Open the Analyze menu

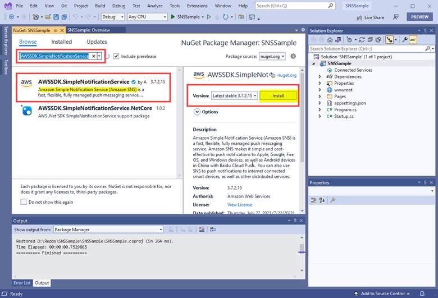(155, 6)
